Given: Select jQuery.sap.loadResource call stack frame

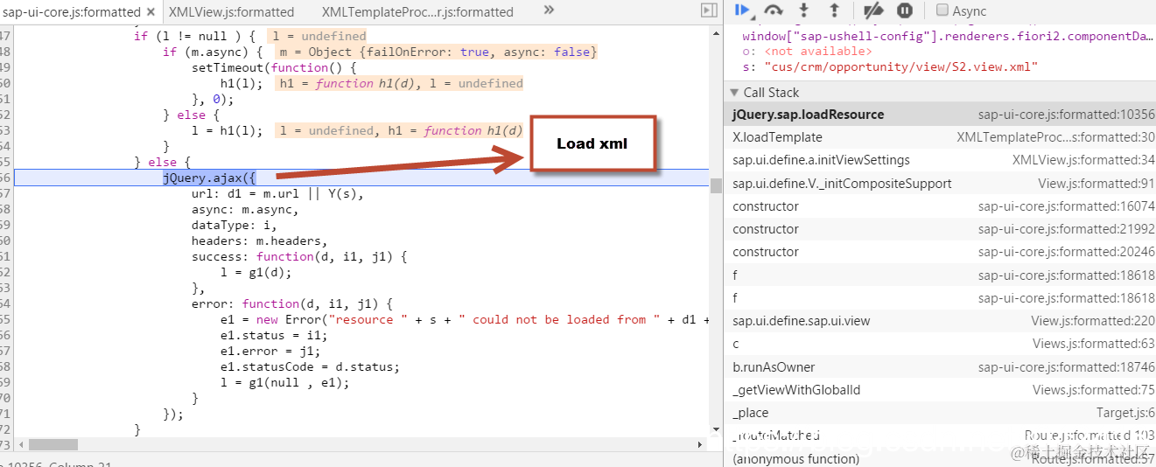Looking at the screenshot, I should (x=941, y=115).
